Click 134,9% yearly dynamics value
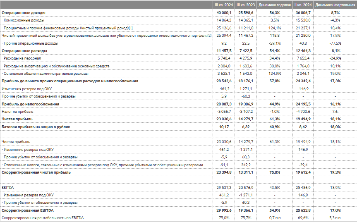This screenshot has width=357, height=222. tap(275, 74)
